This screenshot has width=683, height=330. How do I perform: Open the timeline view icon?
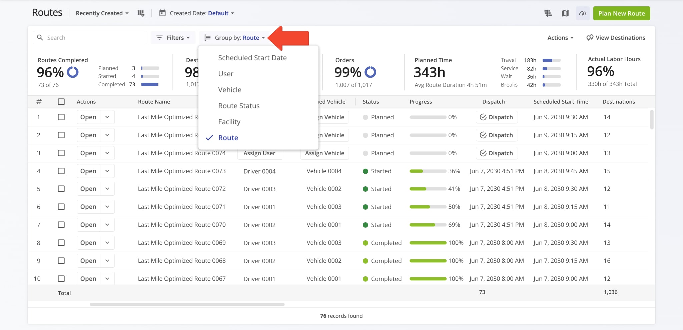(x=548, y=13)
